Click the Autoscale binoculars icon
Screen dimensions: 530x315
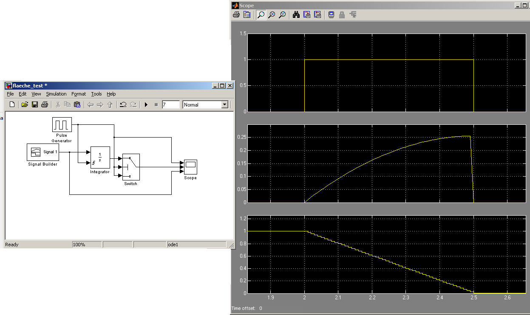(296, 15)
